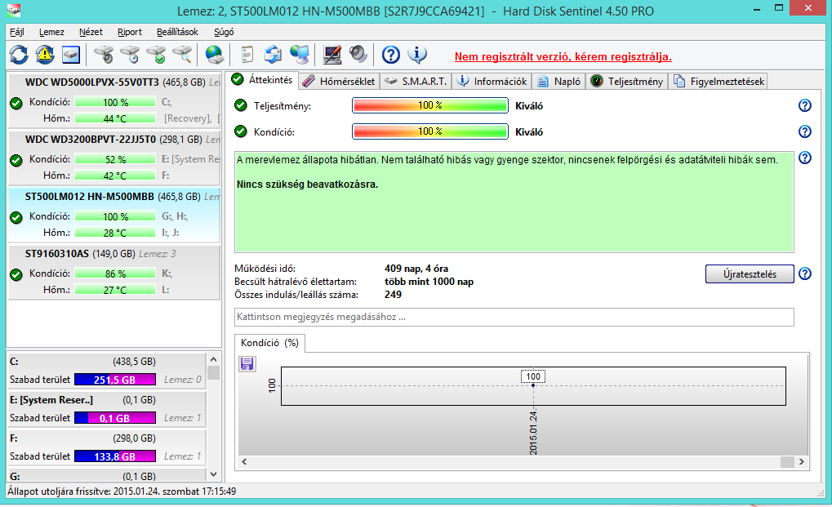Click the partition list scroll up arrow
The width and height of the screenshot is (832, 507).
[x=213, y=359]
